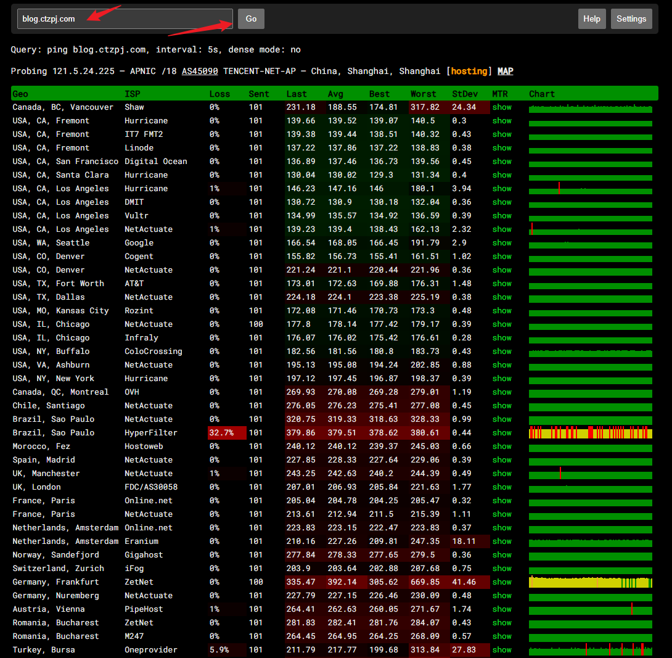
Task: Show MTR for London FDC/AS30058 row
Action: (502, 487)
